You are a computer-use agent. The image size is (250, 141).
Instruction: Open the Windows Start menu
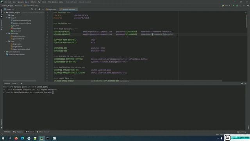pyautogui.click(x=3, y=138)
